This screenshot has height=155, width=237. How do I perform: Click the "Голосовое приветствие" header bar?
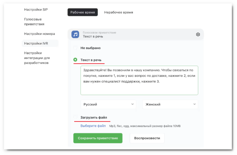(135, 35)
